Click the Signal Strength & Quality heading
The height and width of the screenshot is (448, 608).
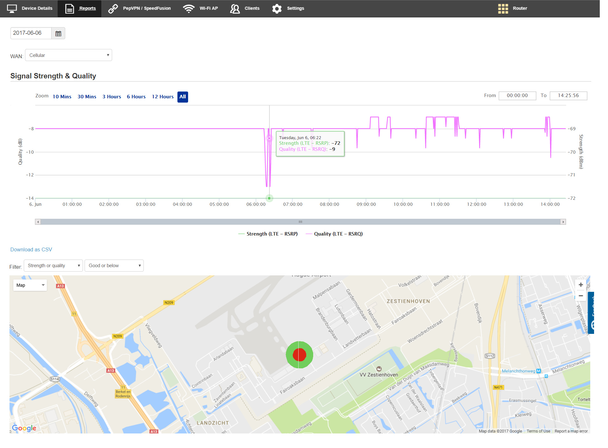53,76
